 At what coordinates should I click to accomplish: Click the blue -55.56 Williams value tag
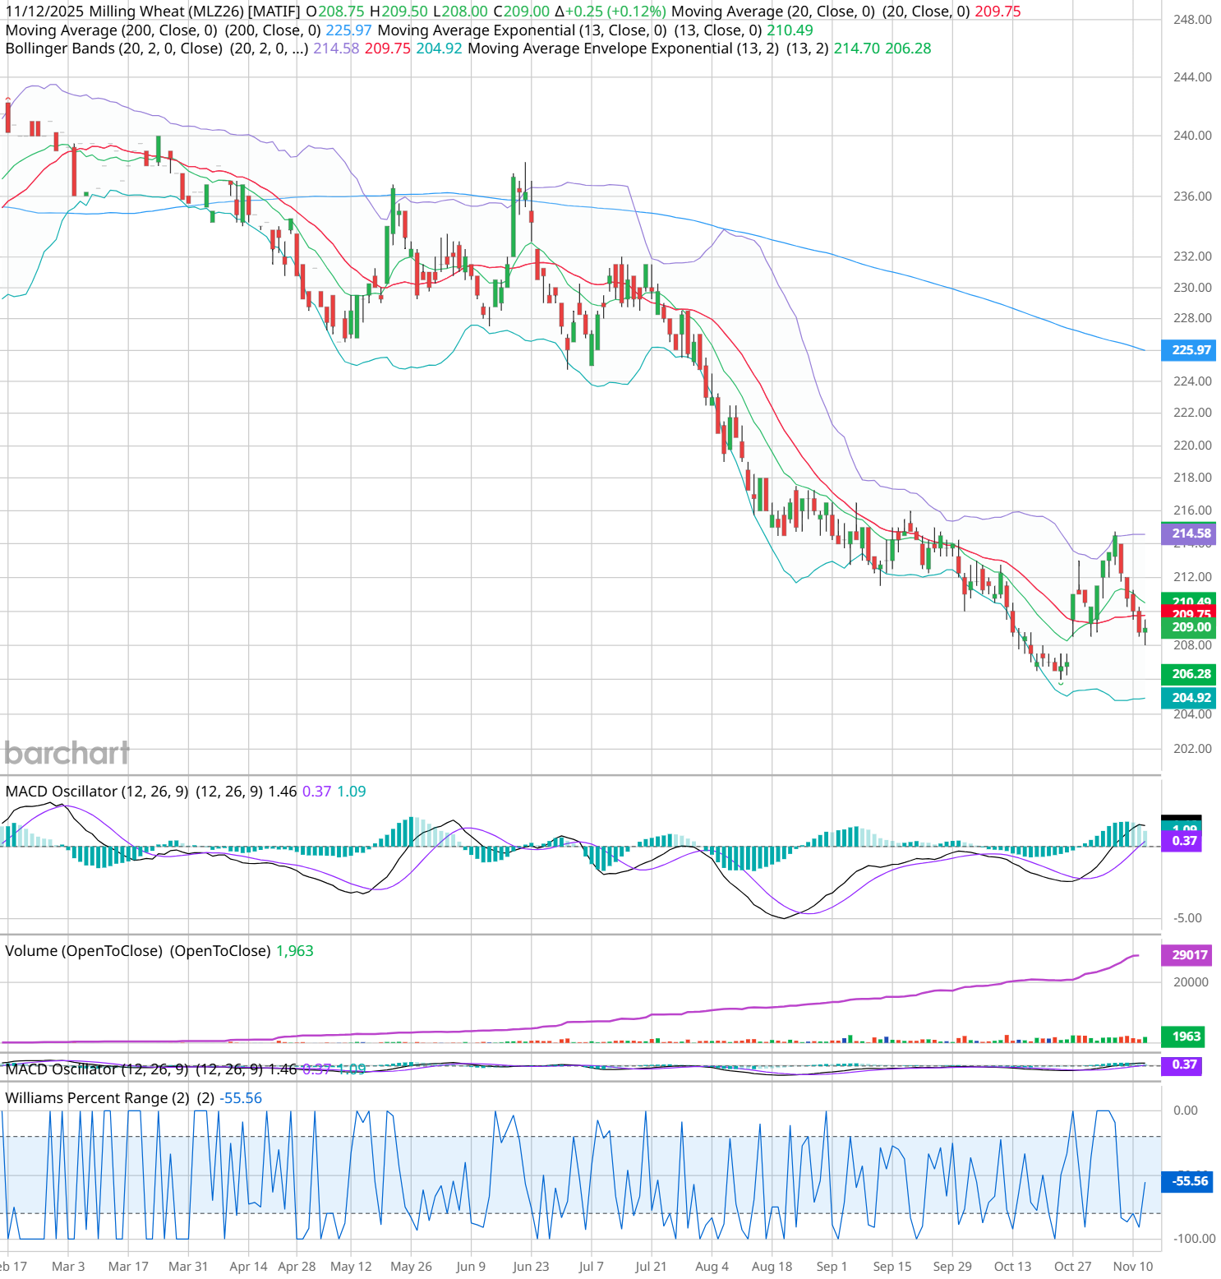pos(1189,1181)
